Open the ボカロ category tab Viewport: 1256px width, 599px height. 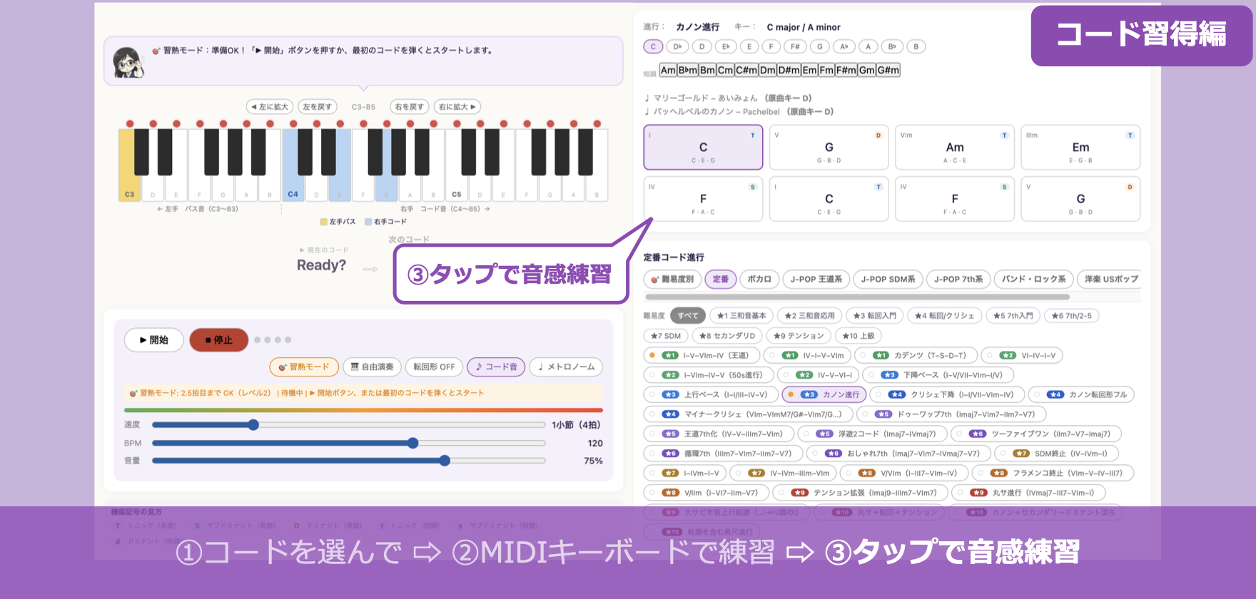point(759,280)
